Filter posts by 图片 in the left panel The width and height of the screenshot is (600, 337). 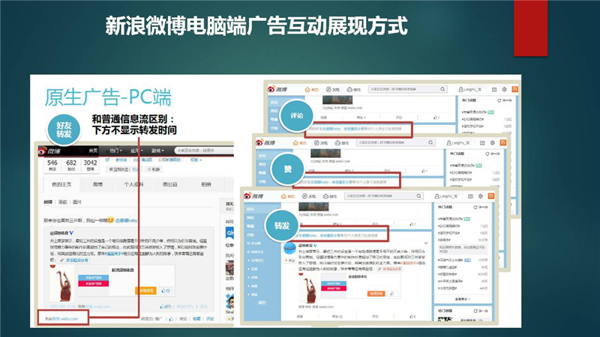tap(77, 202)
